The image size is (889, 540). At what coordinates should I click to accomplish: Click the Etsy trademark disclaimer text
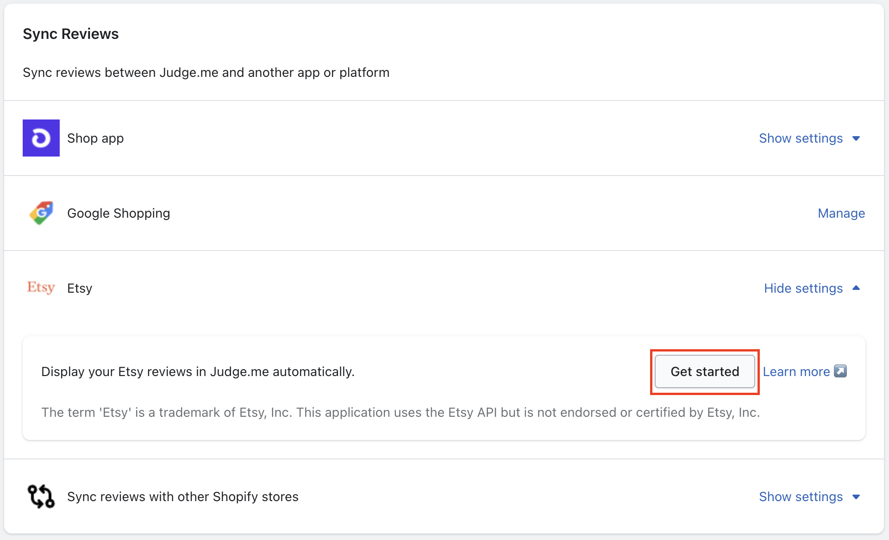[x=401, y=412]
